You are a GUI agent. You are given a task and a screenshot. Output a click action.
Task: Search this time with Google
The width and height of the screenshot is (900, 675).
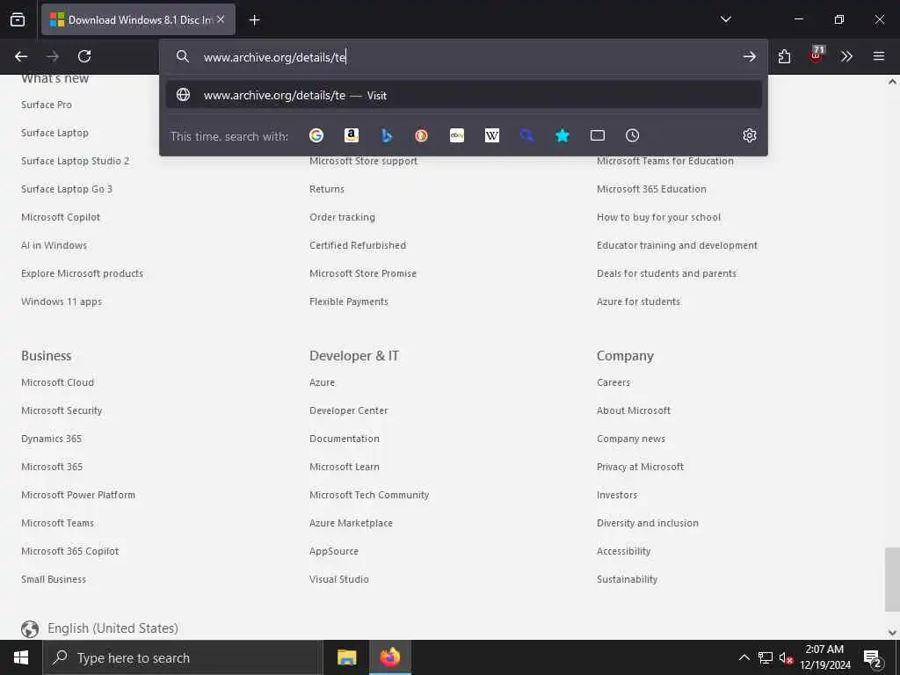point(316,135)
